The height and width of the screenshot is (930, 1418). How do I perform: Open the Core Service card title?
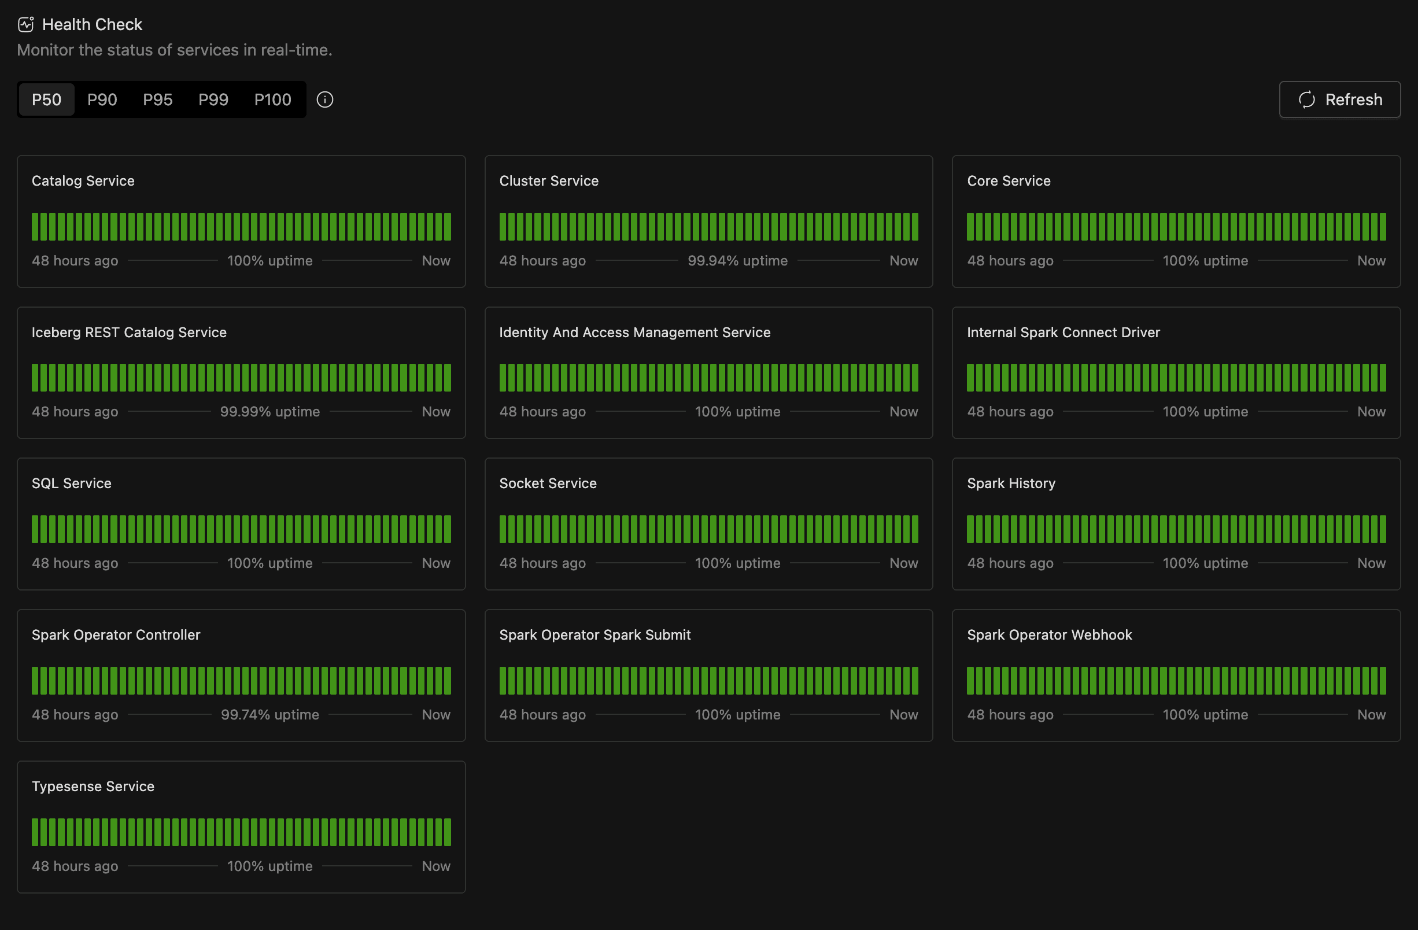[1008, 181]
